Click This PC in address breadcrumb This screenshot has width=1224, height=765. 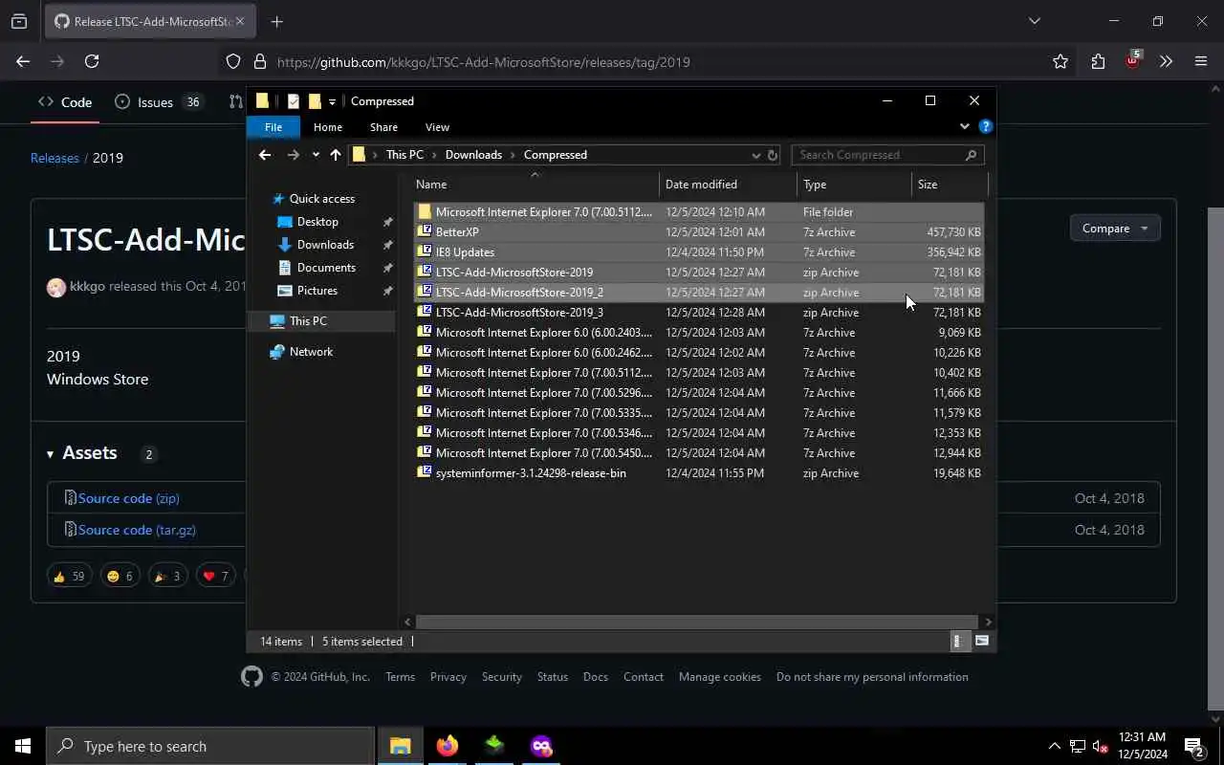click(x=404, y=155)
